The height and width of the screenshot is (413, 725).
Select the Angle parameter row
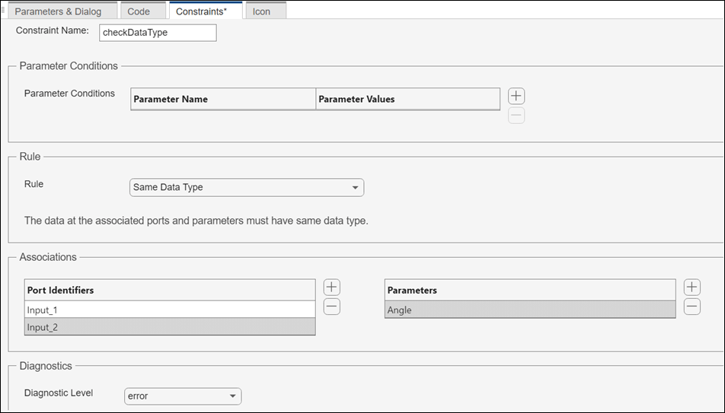529,310
